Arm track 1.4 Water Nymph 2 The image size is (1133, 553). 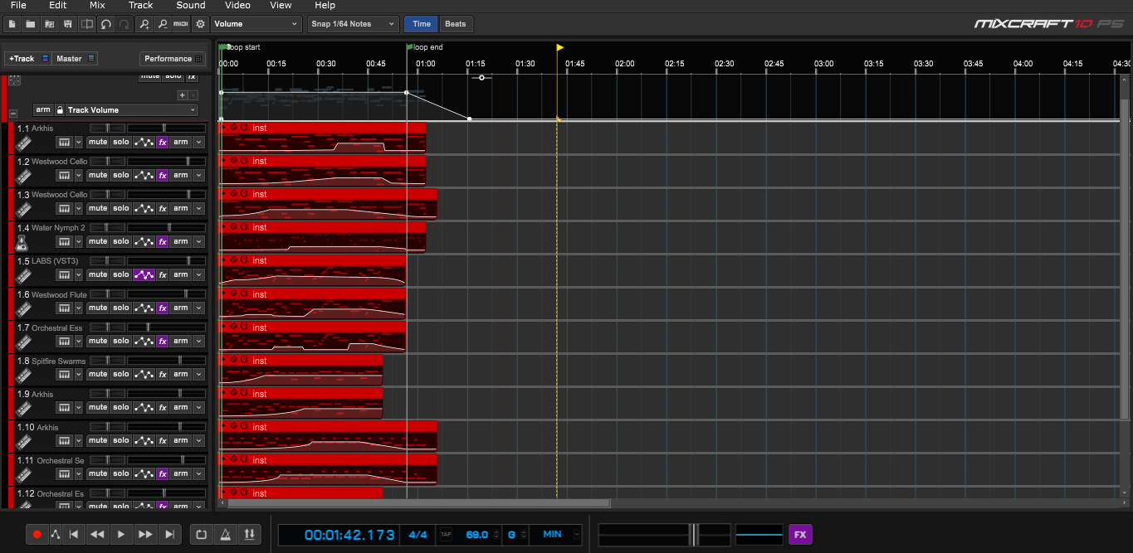coord(181,241)
